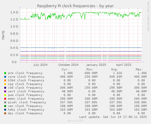This screenshot has width=151, height=124.
Task: Click the blue core clock frequency legend swatch
Action: pyautogui.click(x=5, y=77)
